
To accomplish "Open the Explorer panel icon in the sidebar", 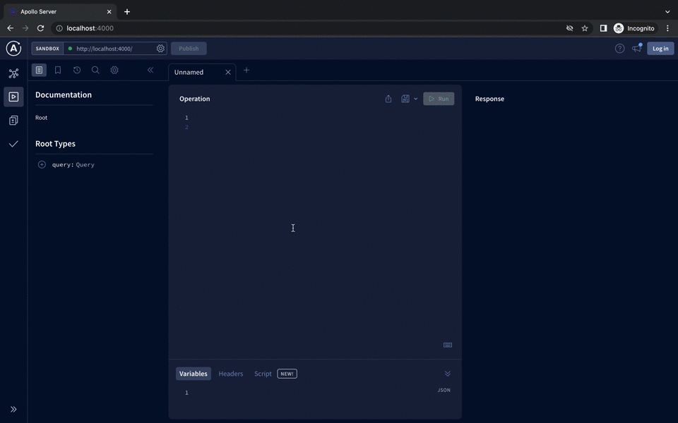I will (x=13, y=97).
